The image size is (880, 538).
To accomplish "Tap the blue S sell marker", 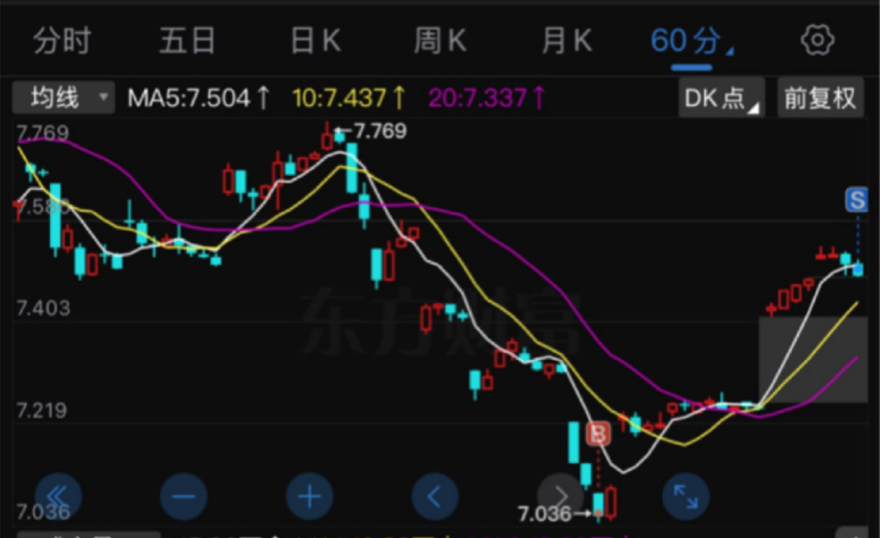I will click(x=857, y=200).
